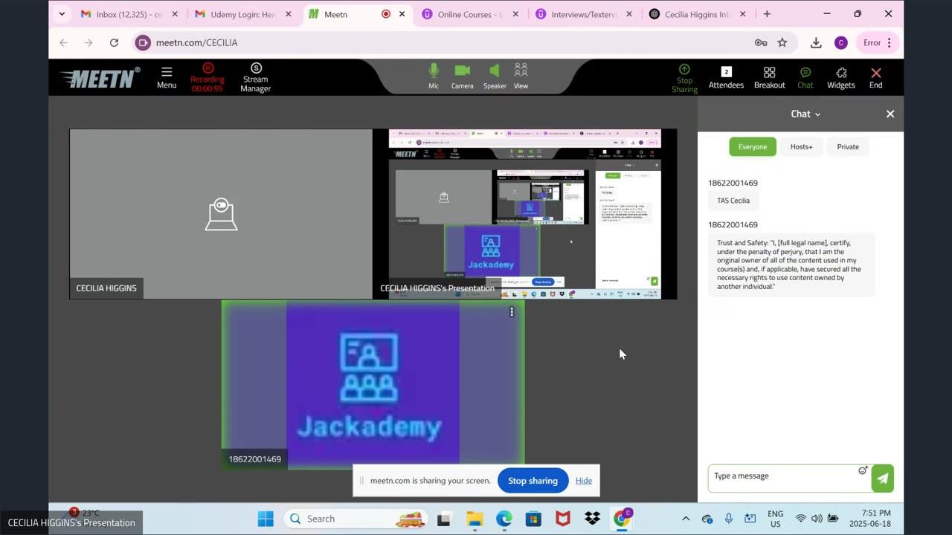Click the taskbar microphone indicator
The image size is (952, 535).
(729, 519)
